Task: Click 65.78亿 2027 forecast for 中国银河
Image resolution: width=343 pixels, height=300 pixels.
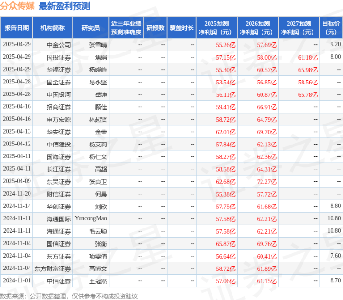Action: click(x=308, y=94)
